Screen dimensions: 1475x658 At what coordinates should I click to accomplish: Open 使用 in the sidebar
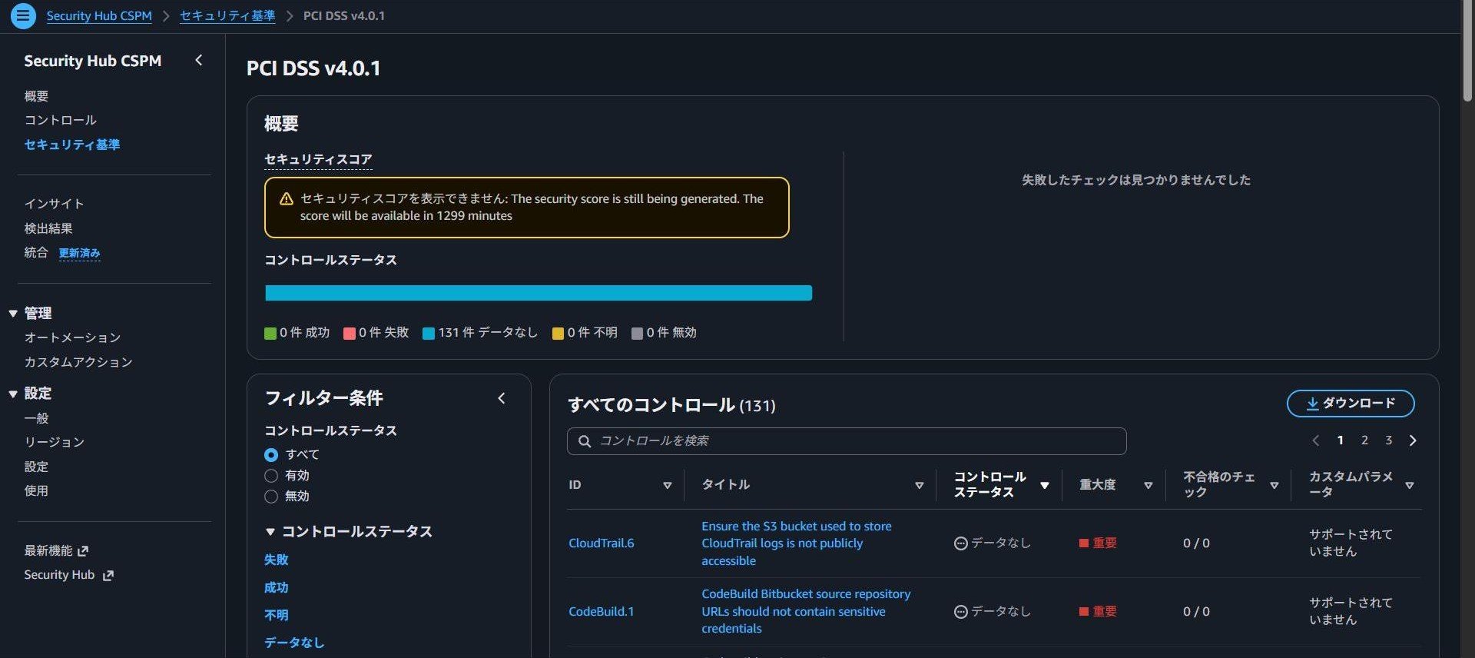coord(36,490)
